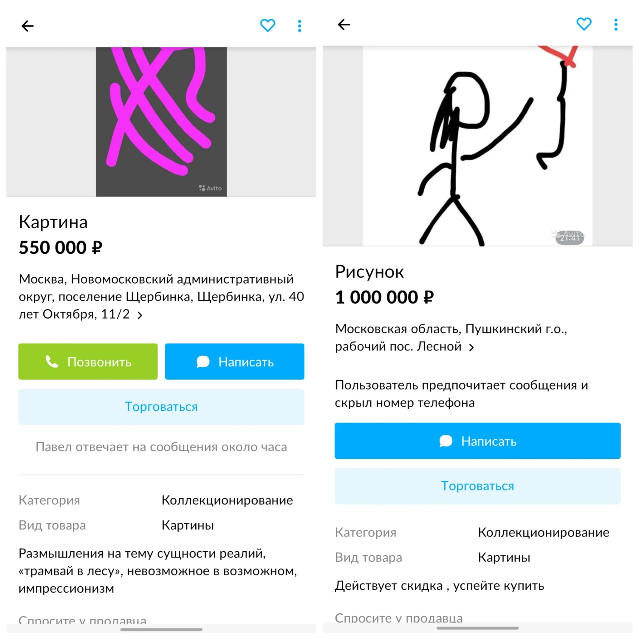The image size is (639, 639).
Task: Expand the Лесной address chevron
Action: click(472, 347)
